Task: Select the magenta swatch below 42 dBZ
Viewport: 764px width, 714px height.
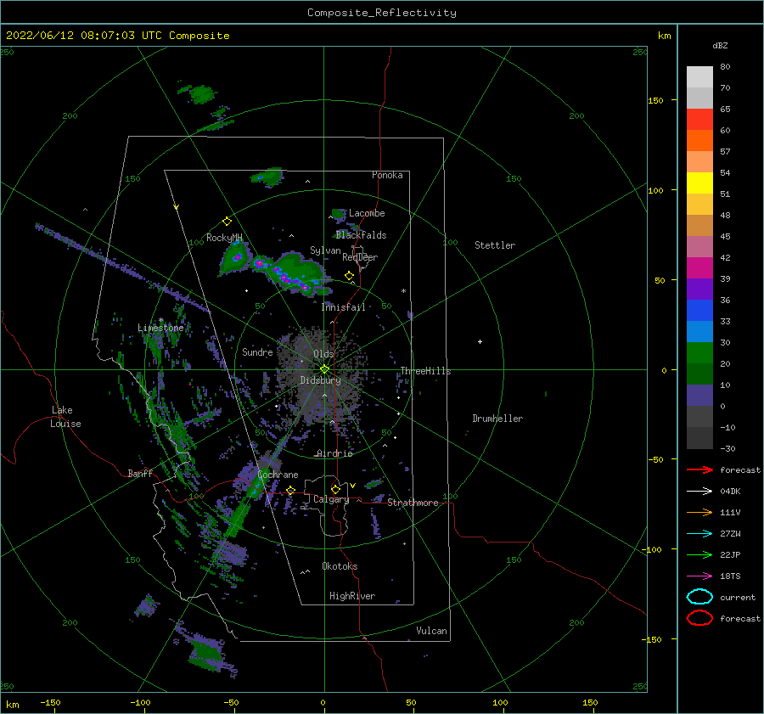Action: click(x=699, y=268)
